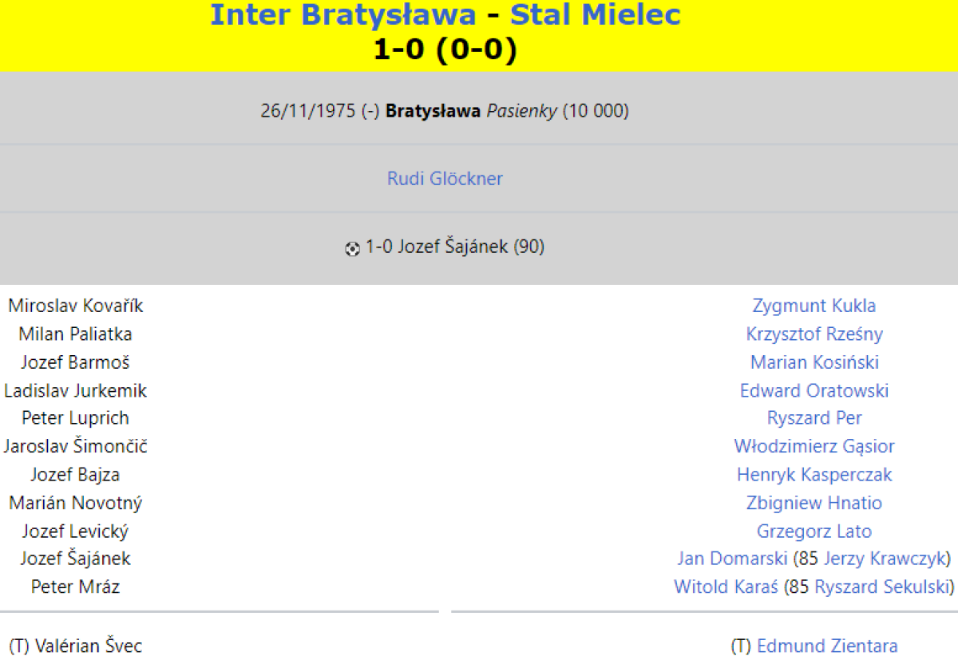Image resolution: width=958 pixels, height=656 pixels.
Task: Open Zygmunt Kukla's player profile
Action: (814, 306)
